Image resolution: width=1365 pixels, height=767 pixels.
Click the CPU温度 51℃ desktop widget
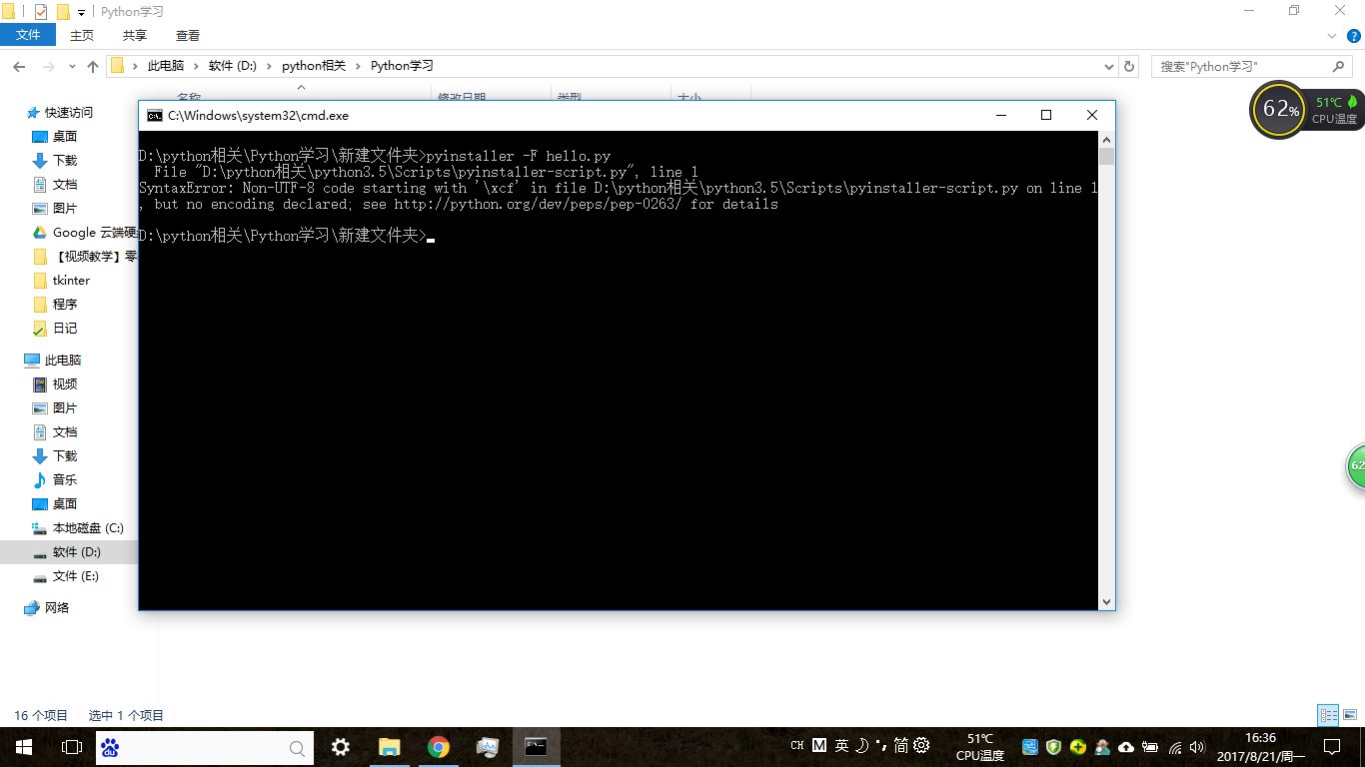pos(1334,110)
